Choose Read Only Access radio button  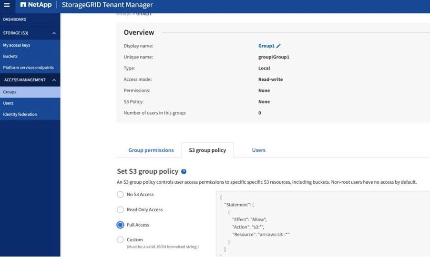[121, 210]
